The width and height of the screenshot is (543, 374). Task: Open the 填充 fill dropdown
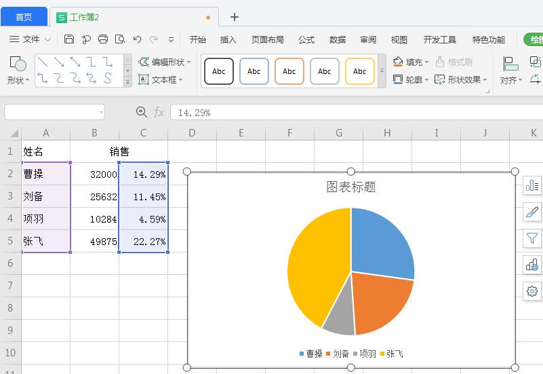pos(411,62)
